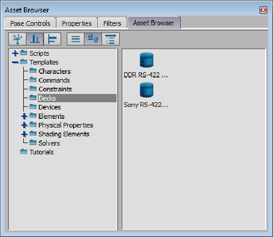Expand the Elements folder

point(24,116)
